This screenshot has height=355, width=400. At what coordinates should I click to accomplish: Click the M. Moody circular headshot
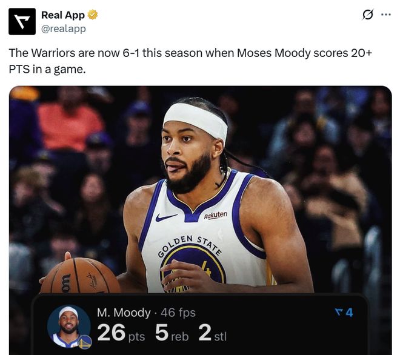coord(68,326)
